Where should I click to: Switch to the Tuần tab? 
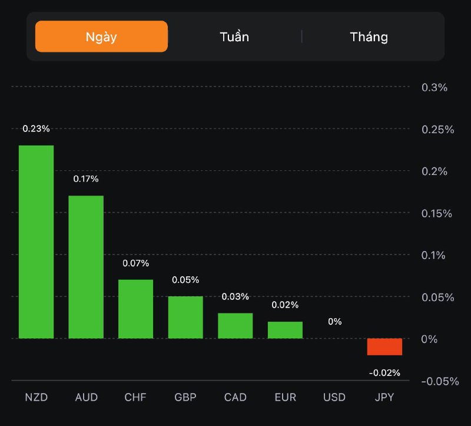[234, 37]
